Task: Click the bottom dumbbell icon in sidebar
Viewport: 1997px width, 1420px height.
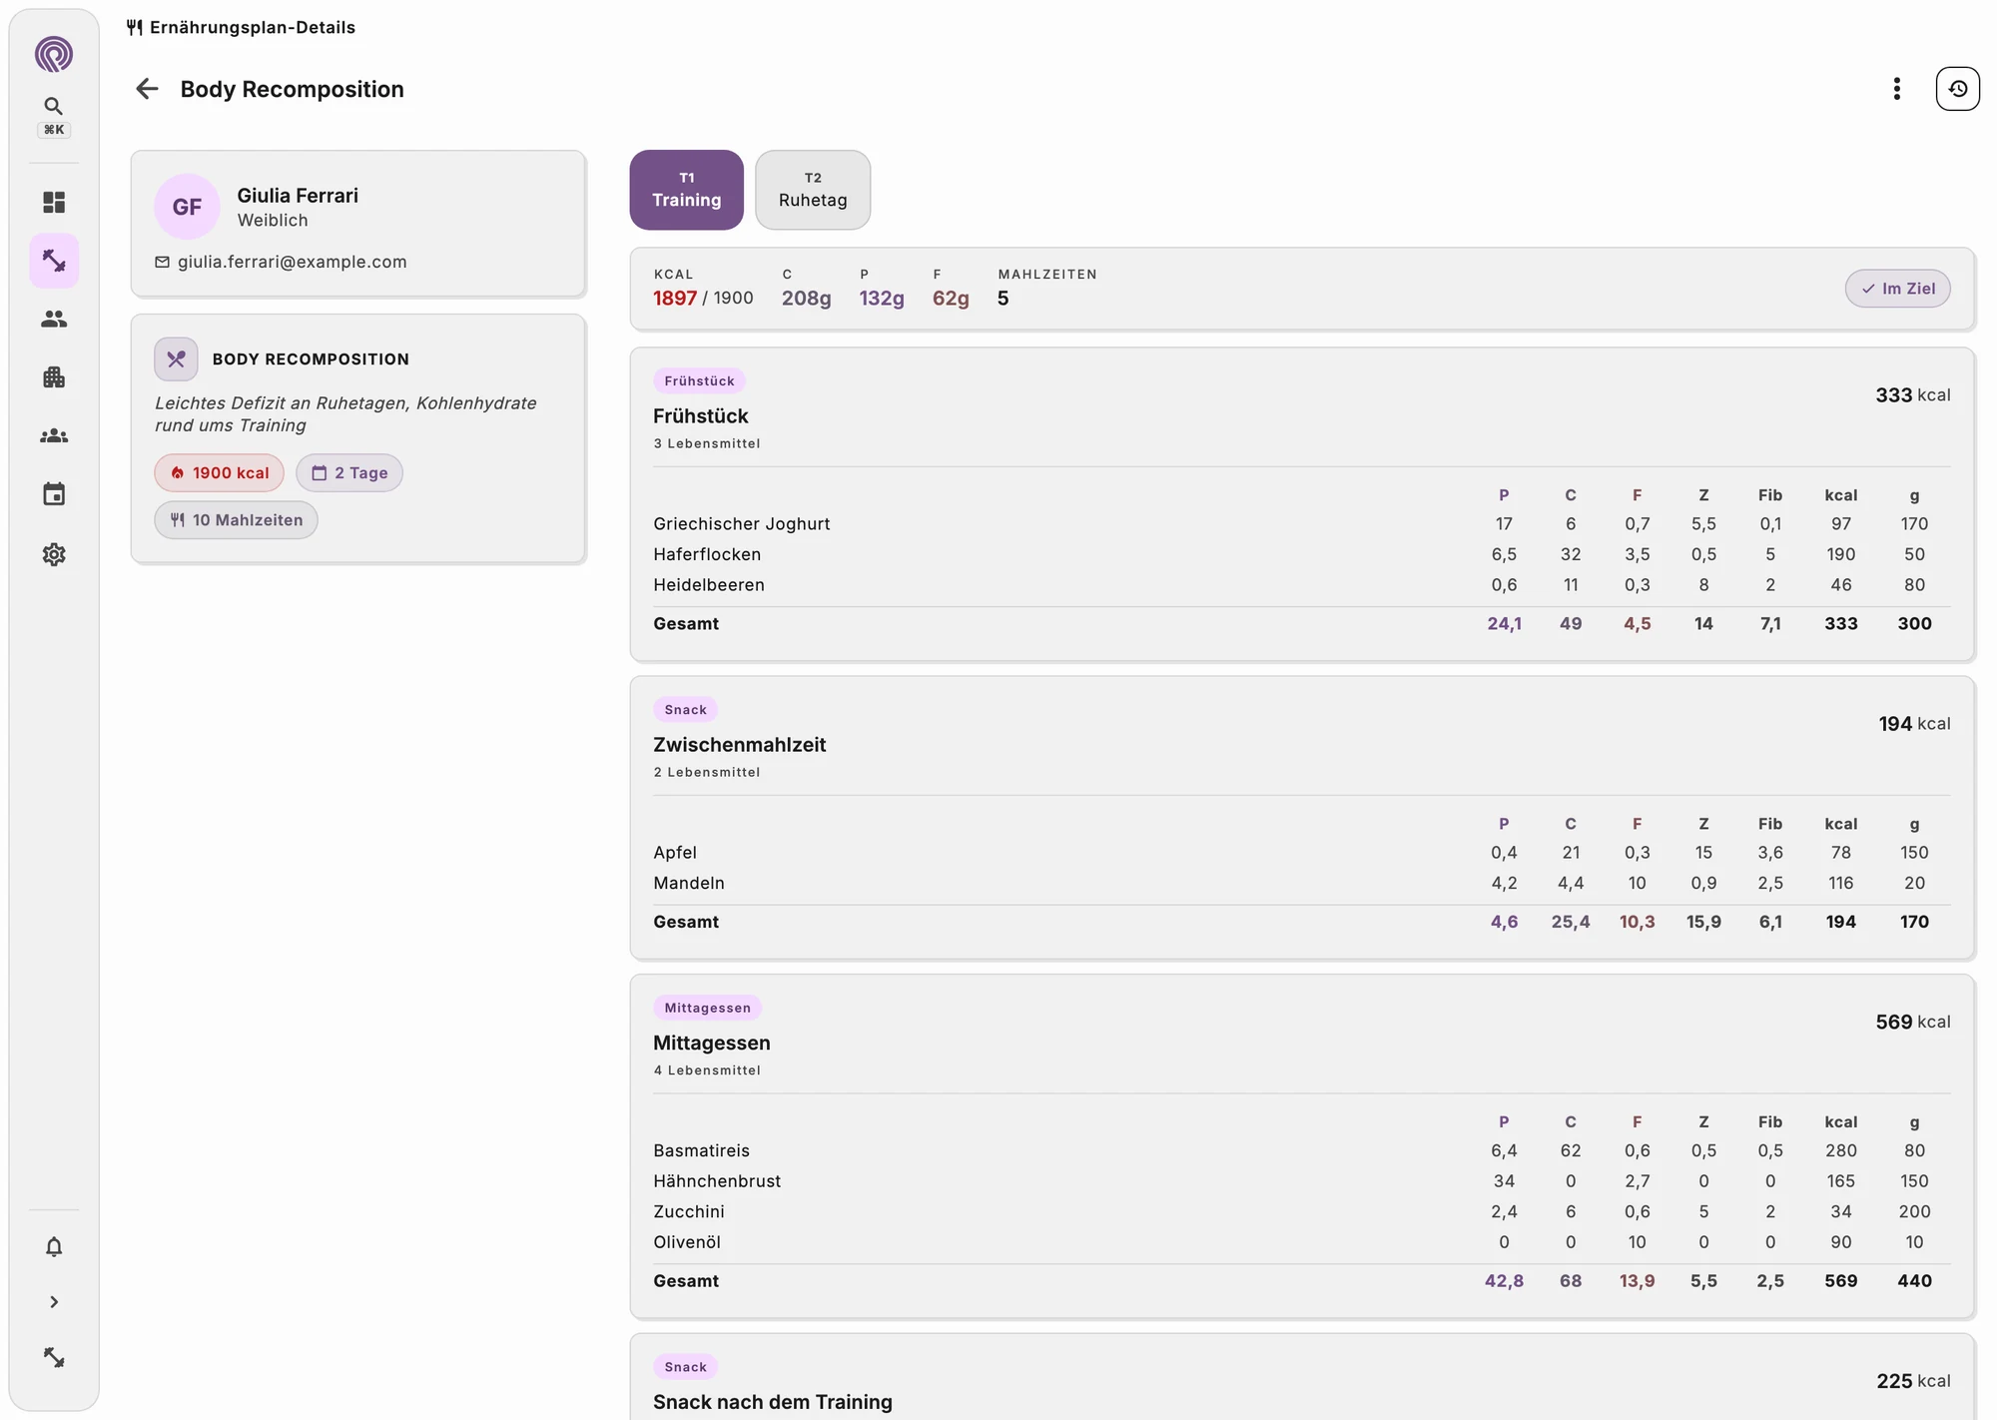Action: point(54,1358)
